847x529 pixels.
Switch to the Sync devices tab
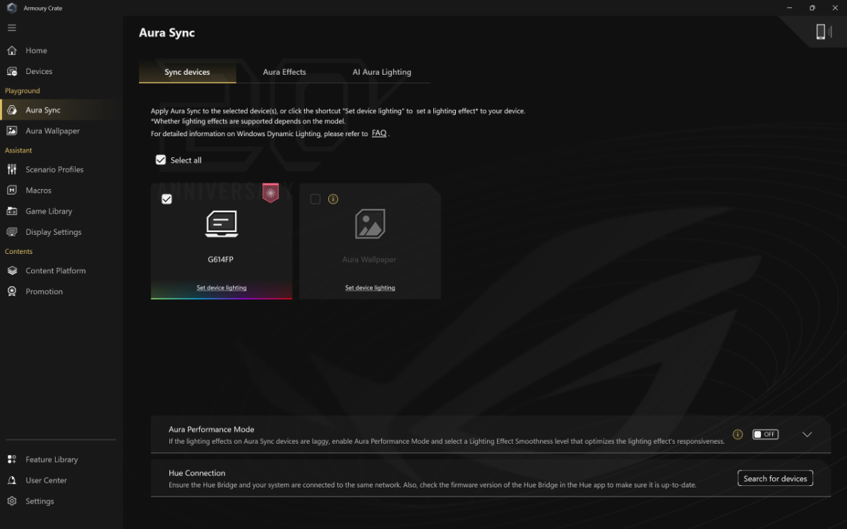point(187,72)
